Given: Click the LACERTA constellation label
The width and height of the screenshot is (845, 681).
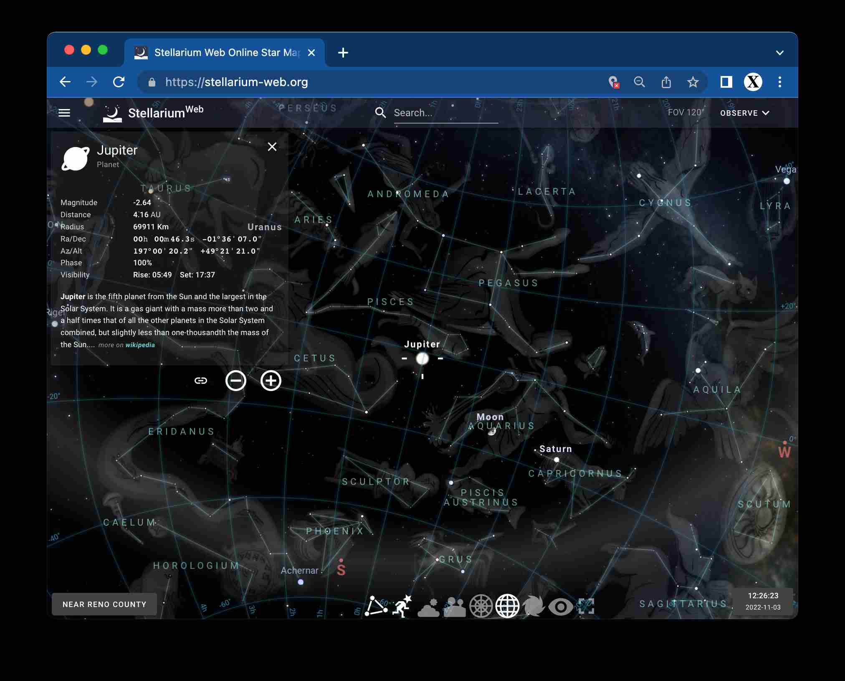Looking at the screenshot, I should 547,192.
